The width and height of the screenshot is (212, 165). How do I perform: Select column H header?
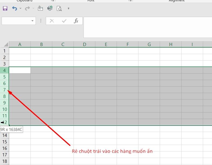pyautogui.click(x=171, y=44)
